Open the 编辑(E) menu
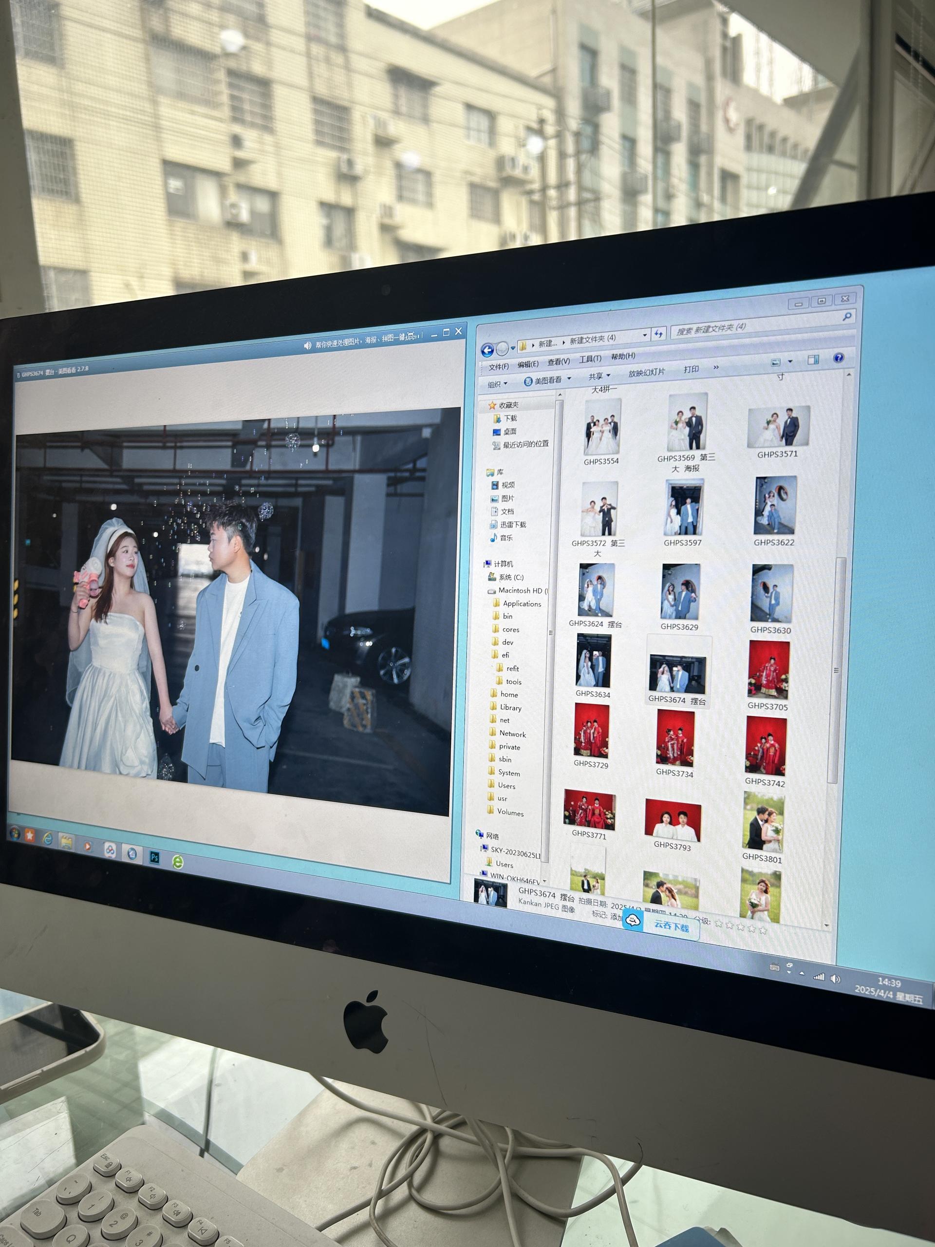935x1247 pixels. (528, 364)
